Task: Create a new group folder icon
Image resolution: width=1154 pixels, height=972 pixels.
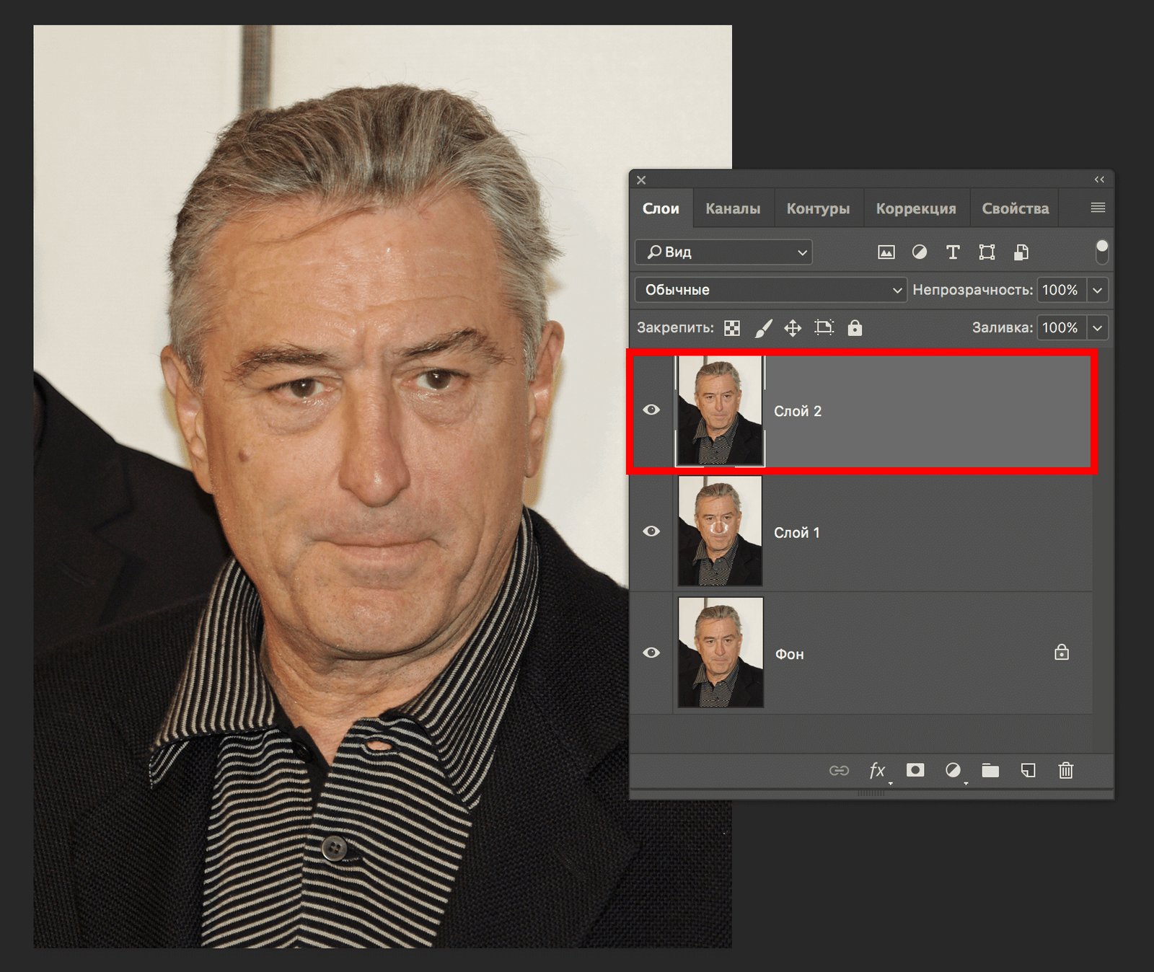Action: [x=990, y=771]
